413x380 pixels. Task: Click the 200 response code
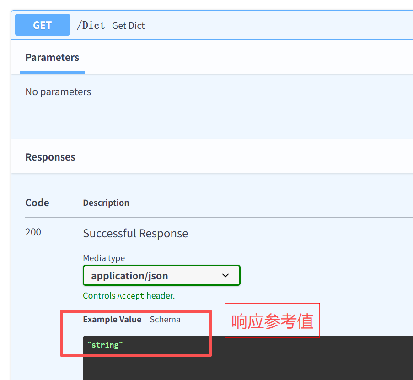pyautogui.click(x=33, y=232)
